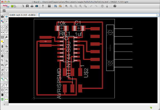Select the Value tool

(6, 60)
